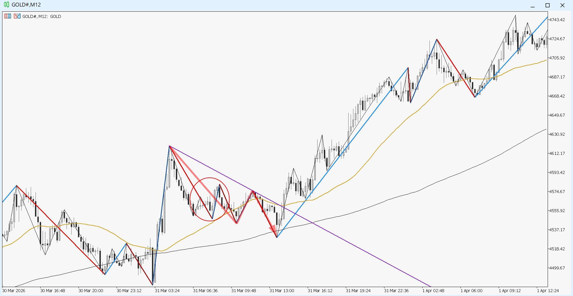Click the 'GOLD#, M12: GOLD' chart label
This screenshot has height=296, width=573.
click(42, 16)
